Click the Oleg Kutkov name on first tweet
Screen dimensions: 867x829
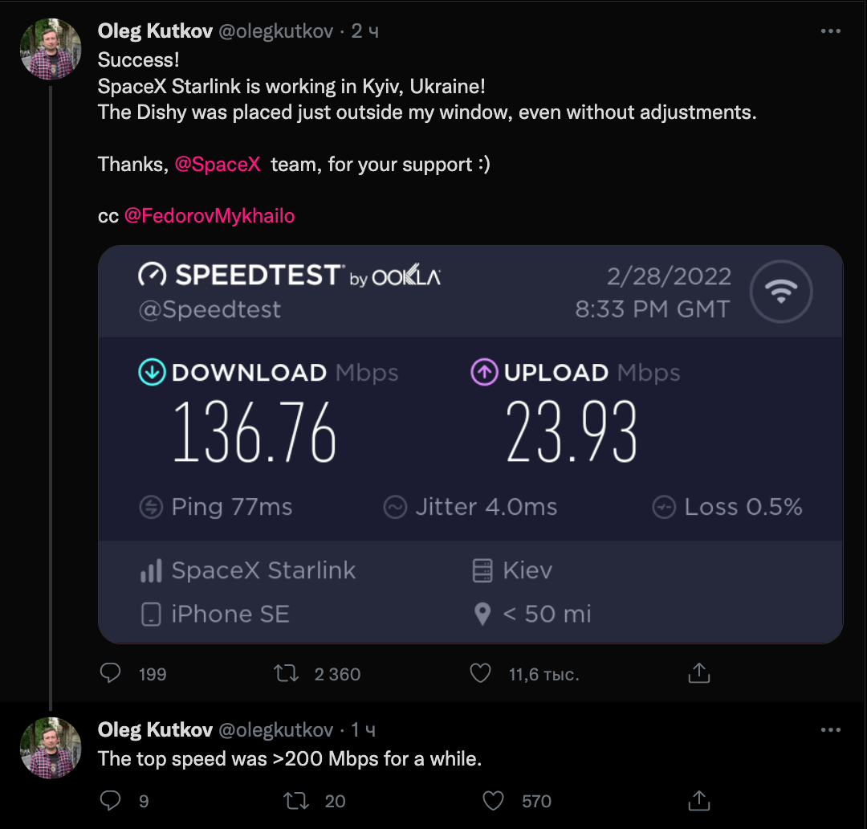click(155, 31)
